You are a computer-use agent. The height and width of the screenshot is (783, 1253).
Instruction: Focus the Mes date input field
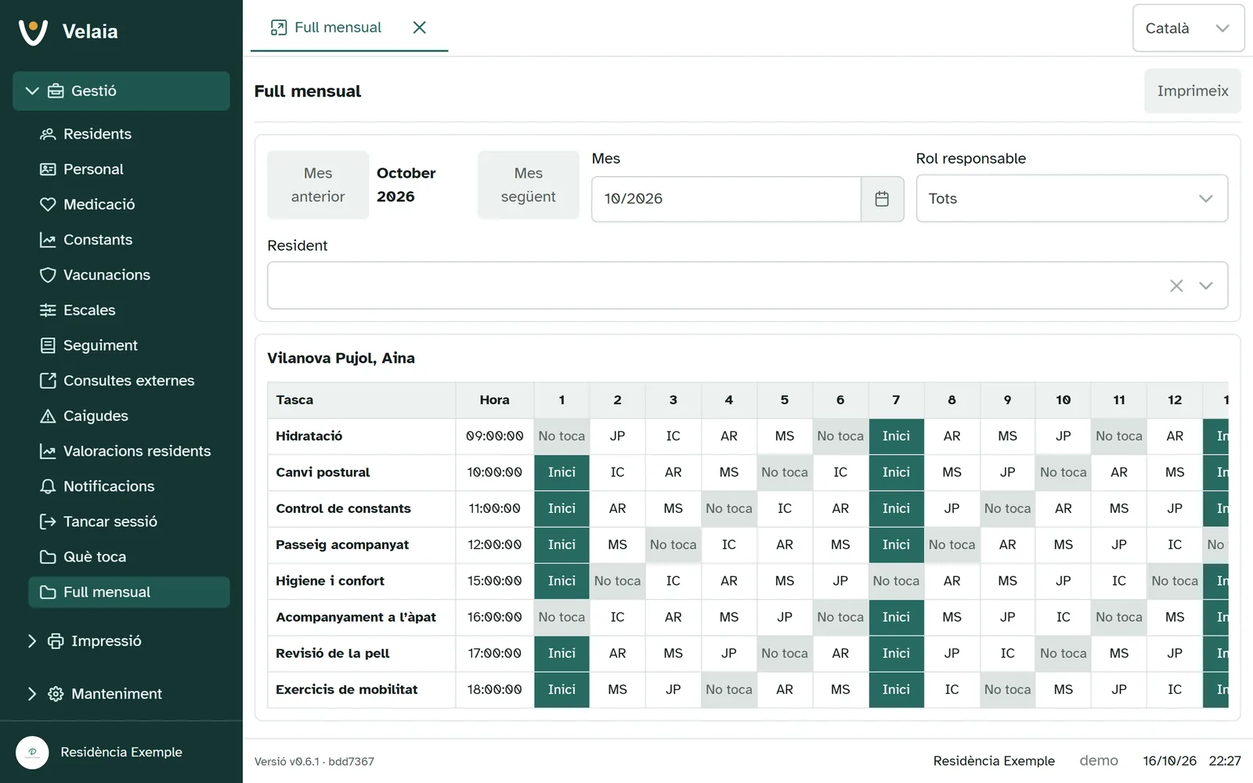pos(726,199)
